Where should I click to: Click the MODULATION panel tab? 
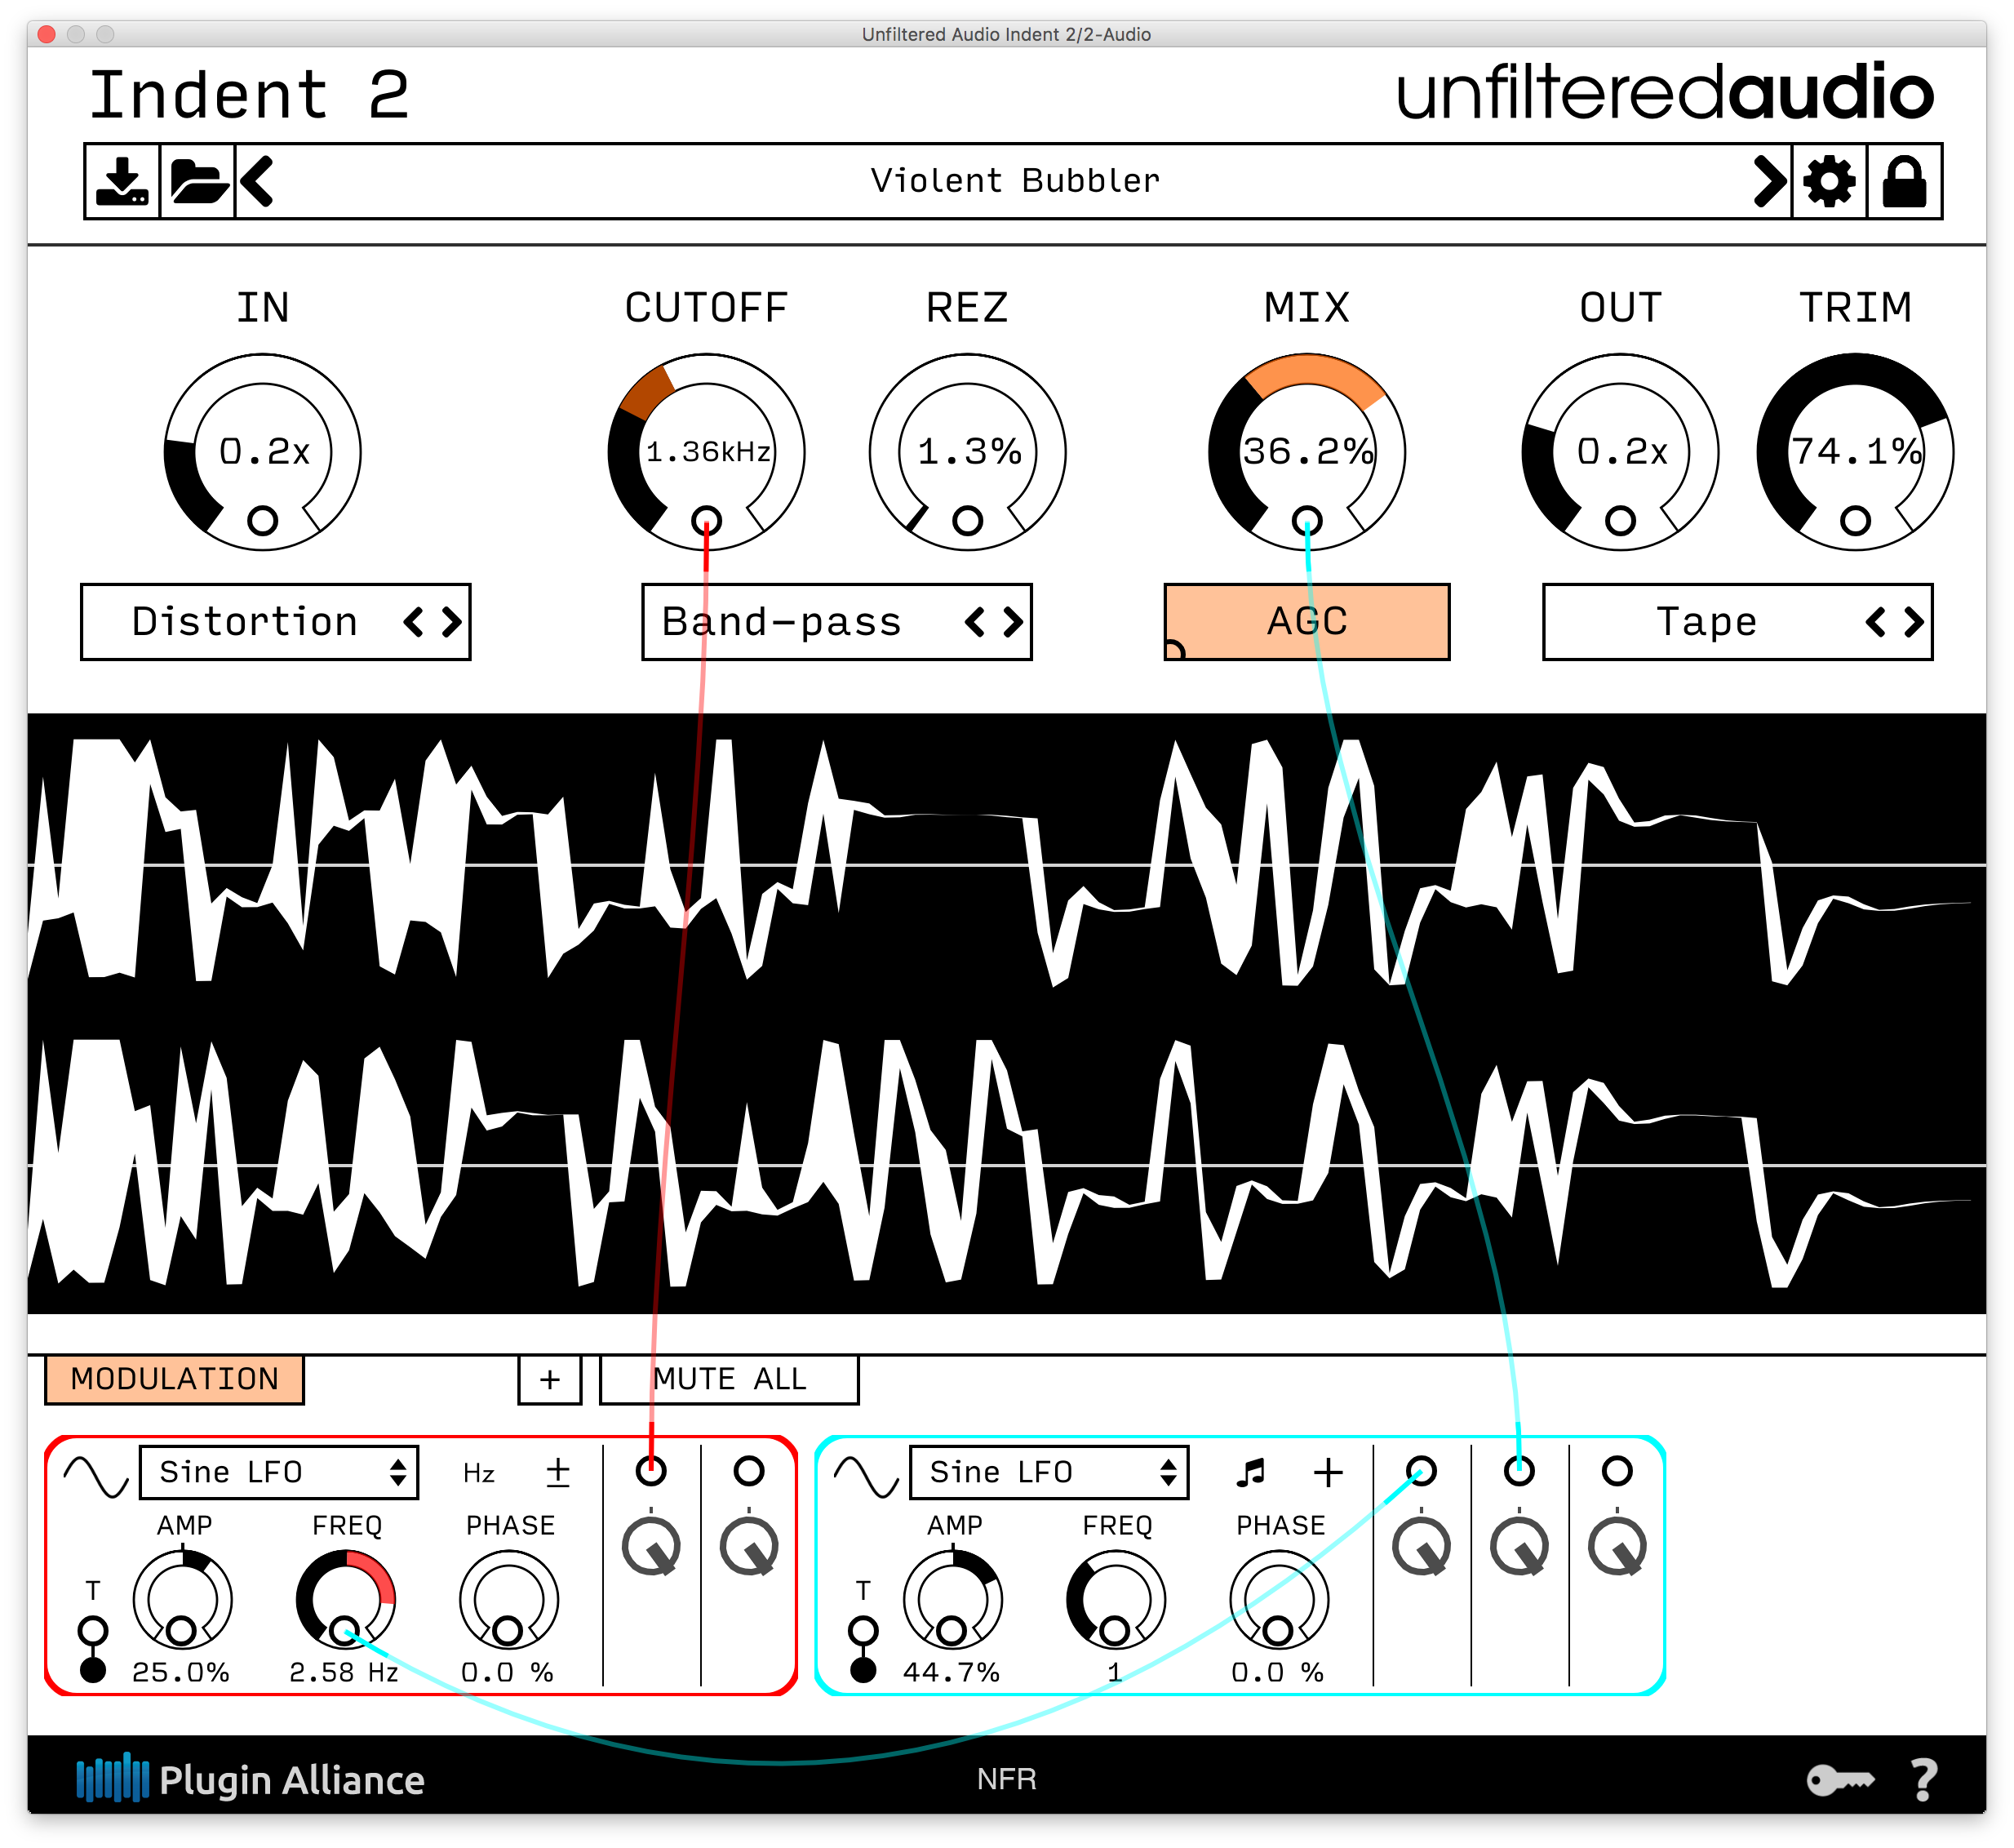click(175, 1380)
